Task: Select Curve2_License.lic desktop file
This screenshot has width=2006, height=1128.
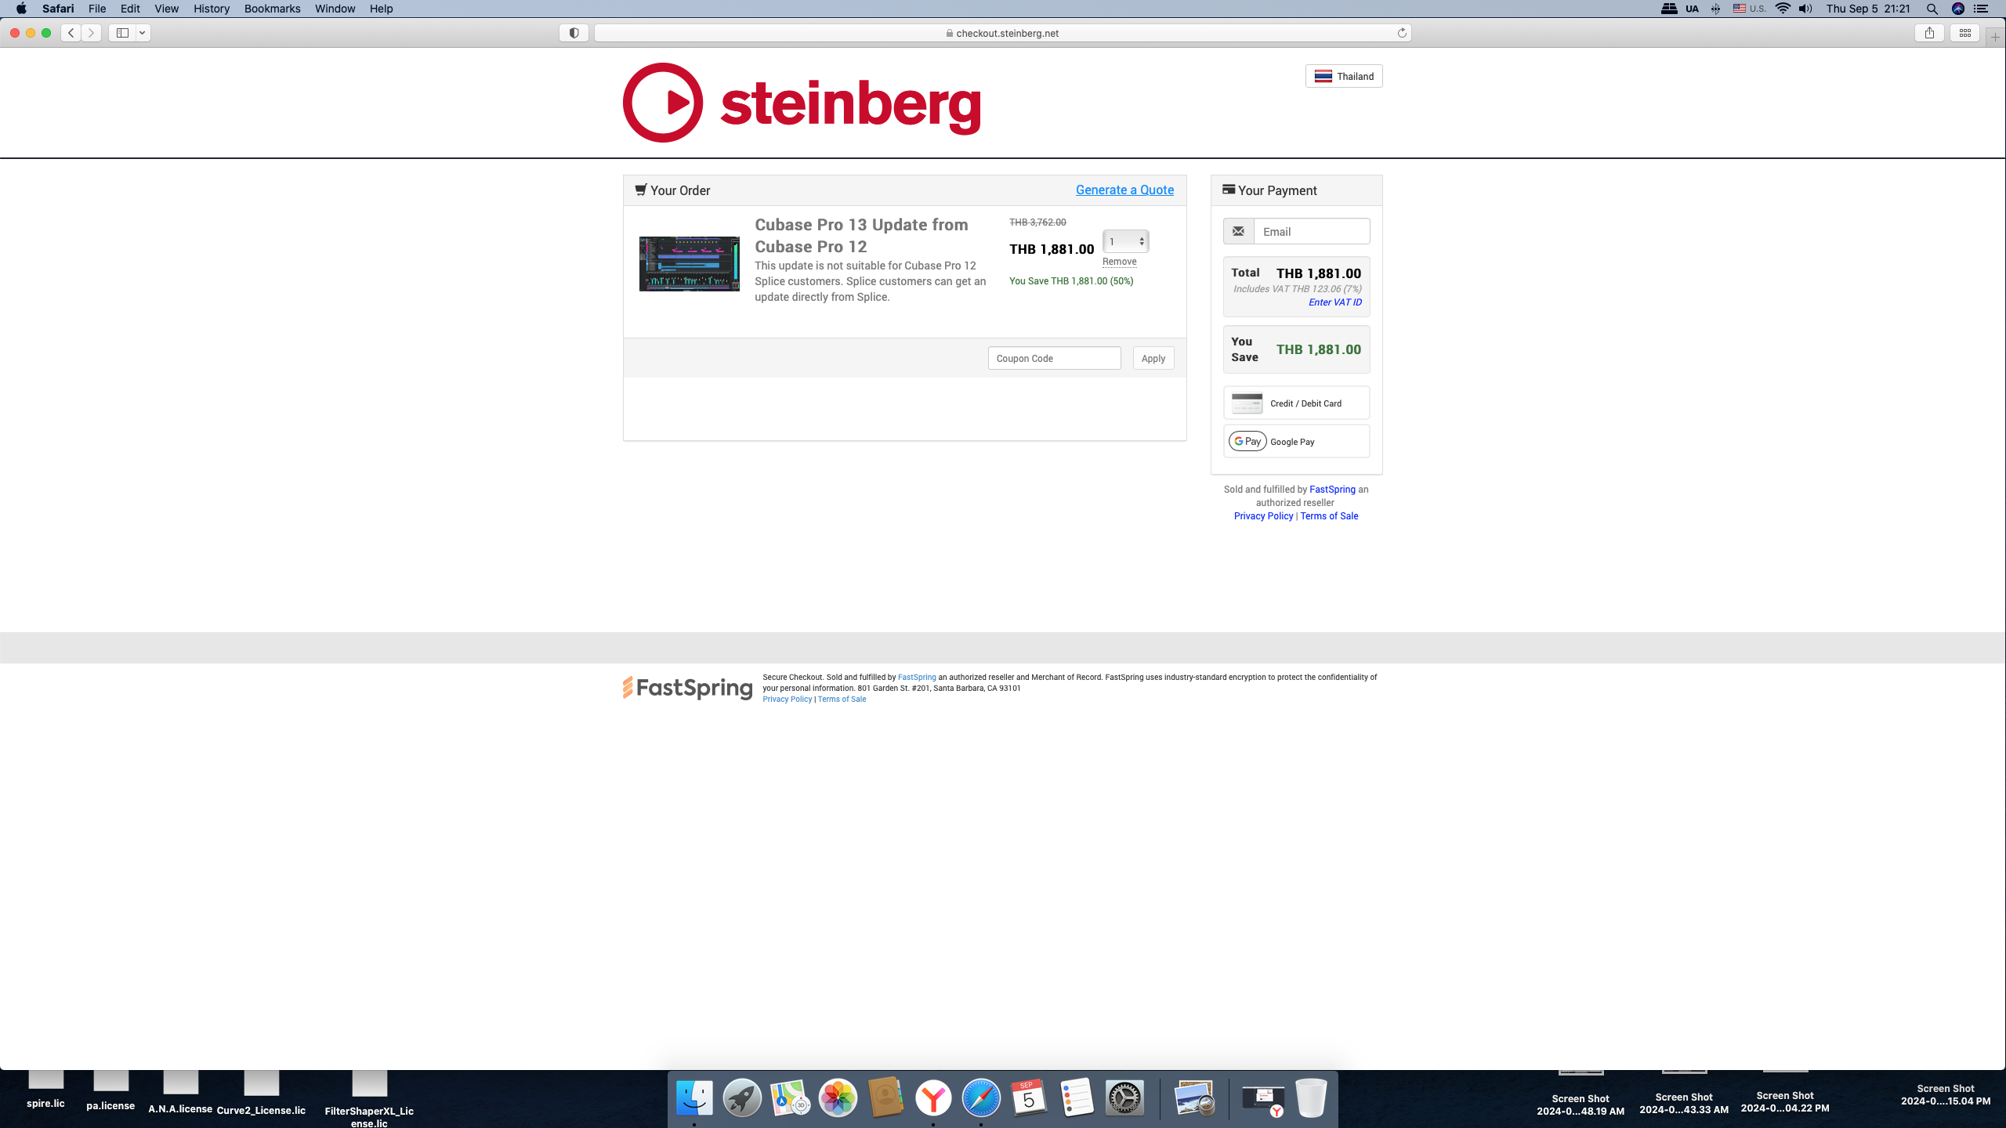Action: click(261, 1094)
